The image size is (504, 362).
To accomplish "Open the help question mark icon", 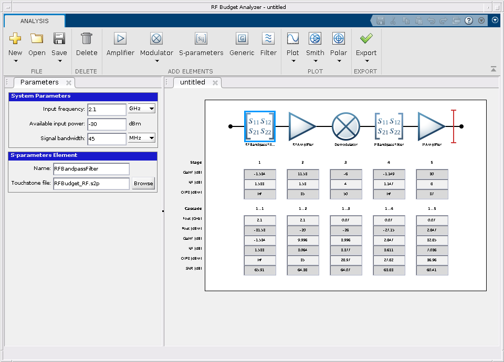I will pyautogui.click(x=469, y=20).
